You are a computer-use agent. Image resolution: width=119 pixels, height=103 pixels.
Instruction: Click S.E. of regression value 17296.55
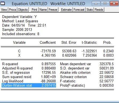[x=49, y=72]
